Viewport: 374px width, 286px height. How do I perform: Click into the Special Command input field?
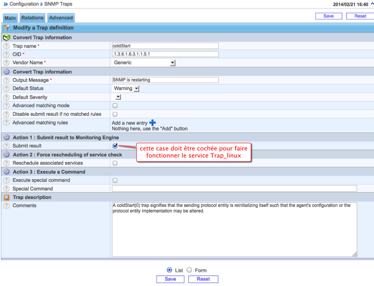234,188
